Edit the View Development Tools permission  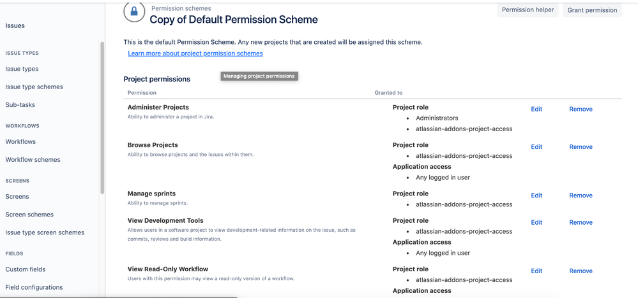pos(536,222)
